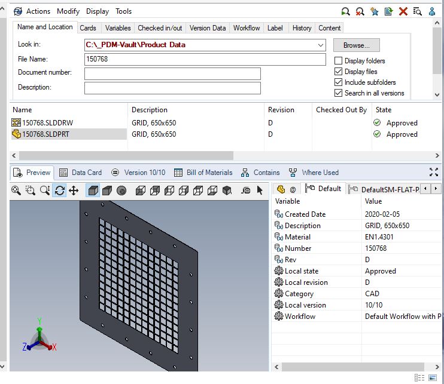The image size is (444, 384).
Task: Activate the Rotate view tool
Action: [59, 191]
